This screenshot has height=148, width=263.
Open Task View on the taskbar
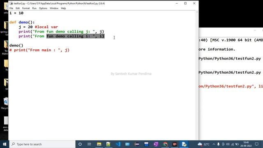(89, 144)
